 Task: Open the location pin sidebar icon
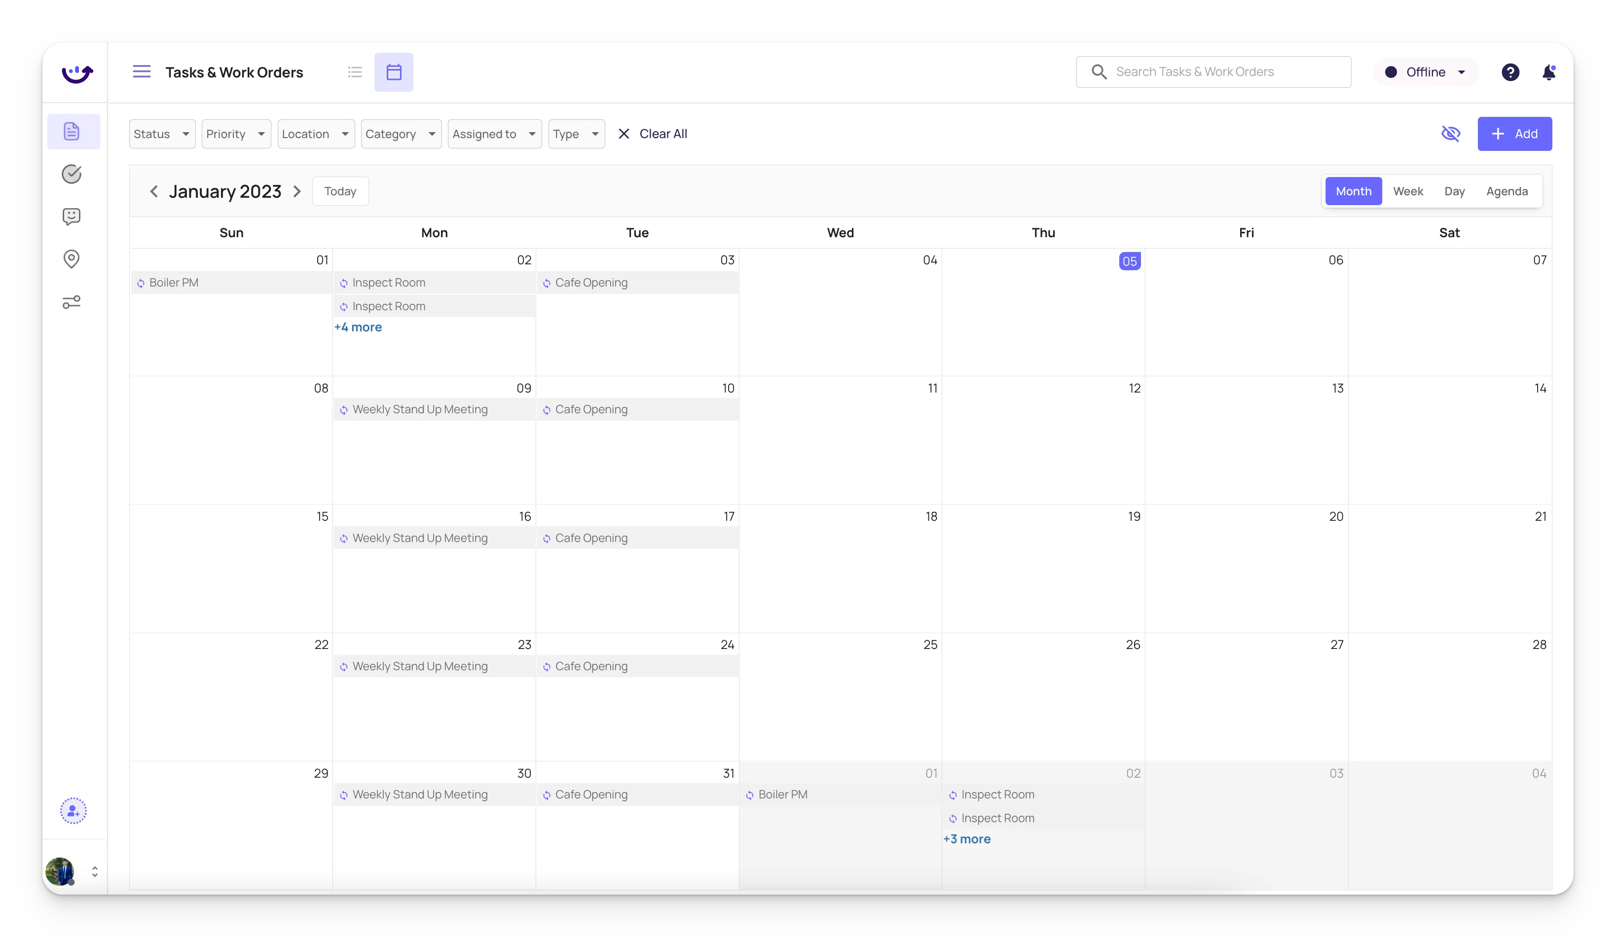pos(71,259)
